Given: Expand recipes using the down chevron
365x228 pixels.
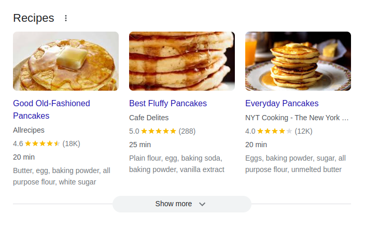Looking at the screenshot, I should pos(203,204).
